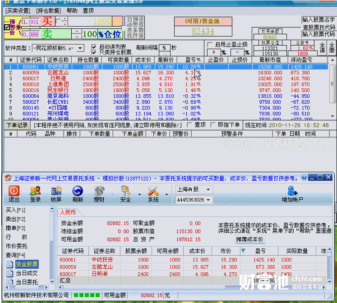Select the 古越龙山 row in holdings list
This screenshot has width=337, height=303.
166,73
